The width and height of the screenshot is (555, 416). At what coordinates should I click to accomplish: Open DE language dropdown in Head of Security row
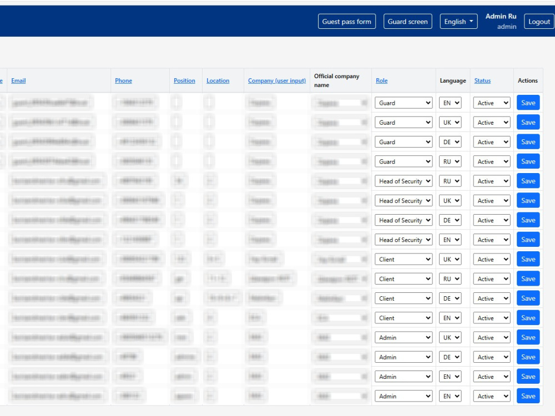pos(450,220)
